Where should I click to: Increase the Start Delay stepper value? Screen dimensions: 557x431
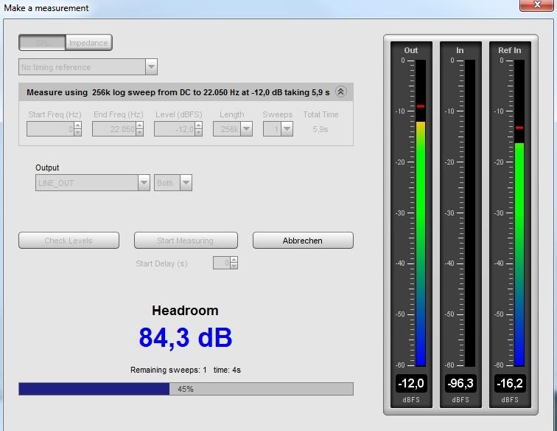click(x=234, y=260)
